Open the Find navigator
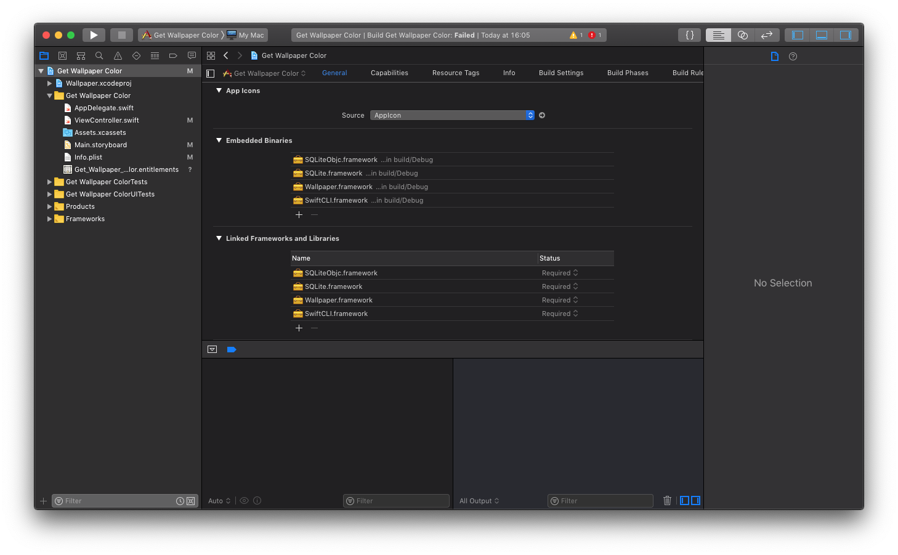This screenshot has width=898, height=555. (x=99, y=55)
